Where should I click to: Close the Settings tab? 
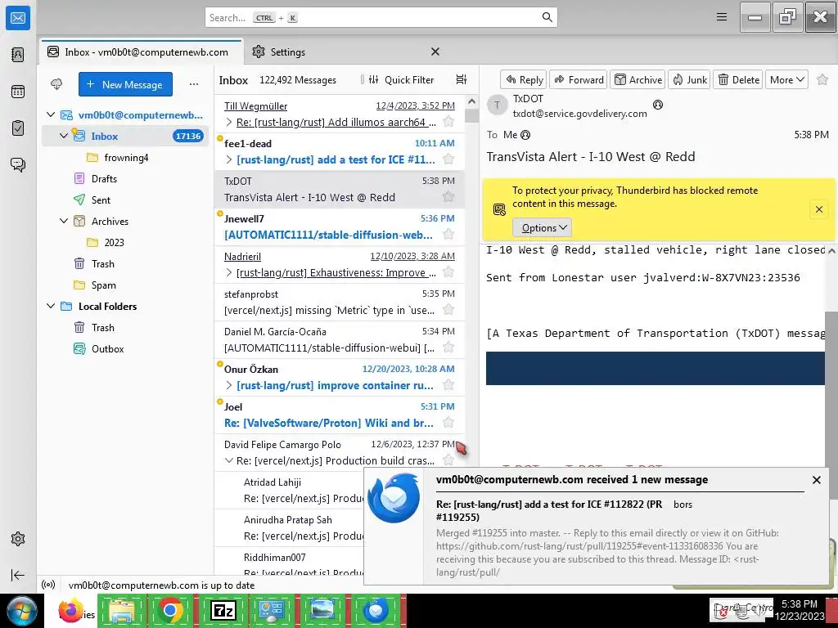pos(435,52)
